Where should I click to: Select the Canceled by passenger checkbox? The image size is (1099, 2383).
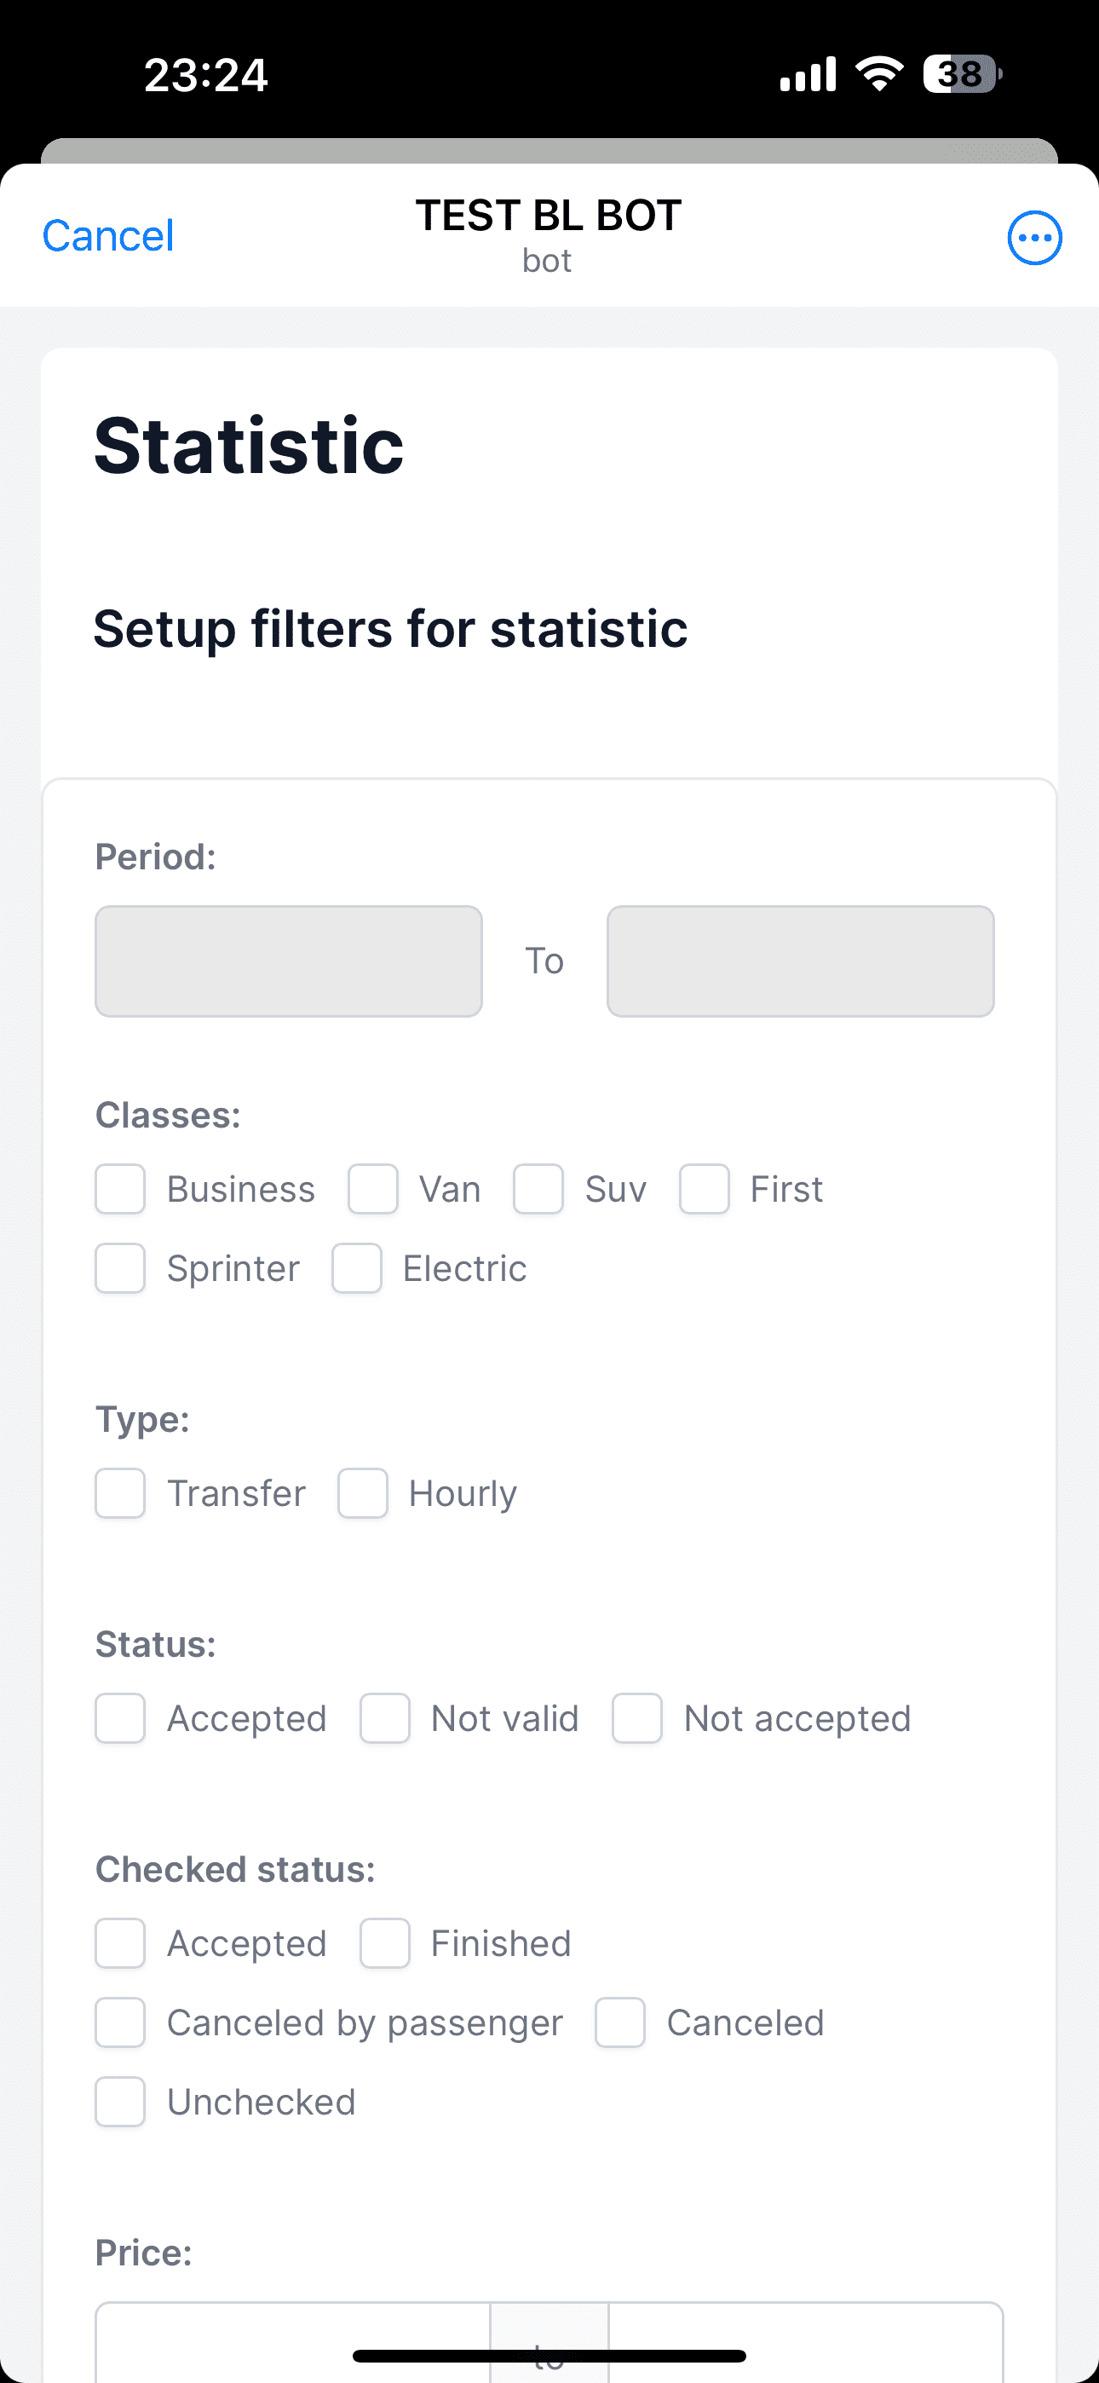pyautogui.click(x=120, y=2023)
